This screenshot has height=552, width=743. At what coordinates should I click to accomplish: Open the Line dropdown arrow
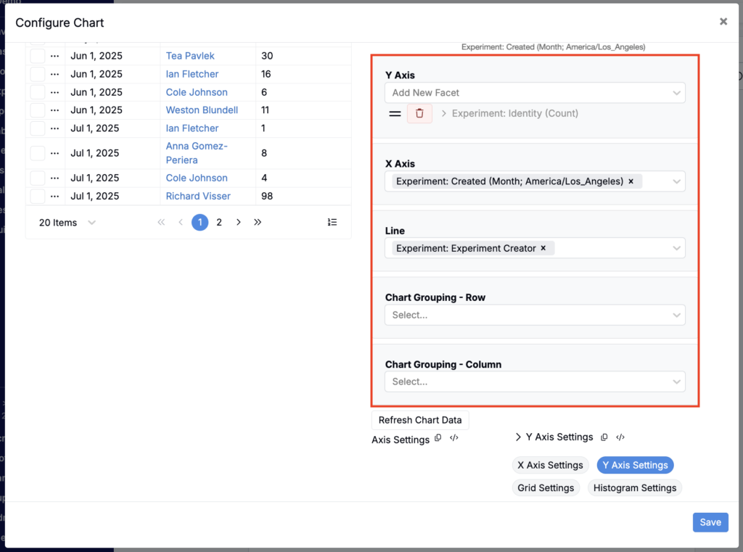(x=676, y=248)
